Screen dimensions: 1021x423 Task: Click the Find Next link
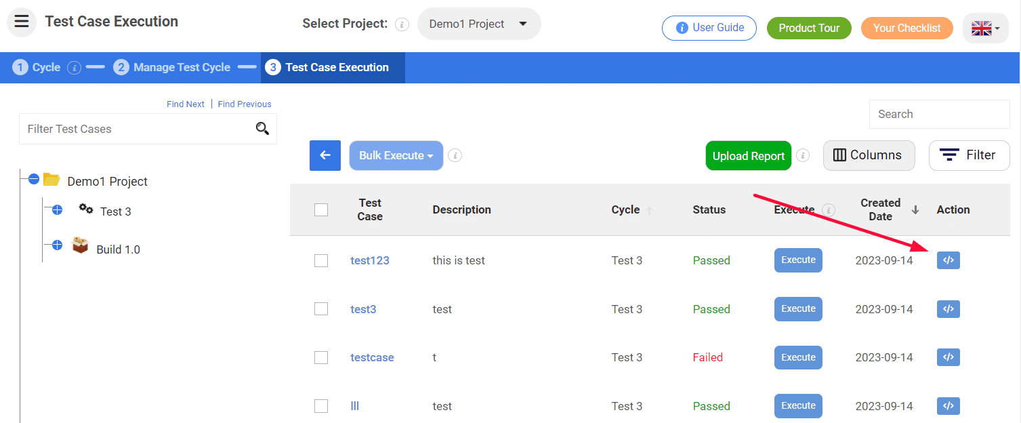click(x=186, y=104)
